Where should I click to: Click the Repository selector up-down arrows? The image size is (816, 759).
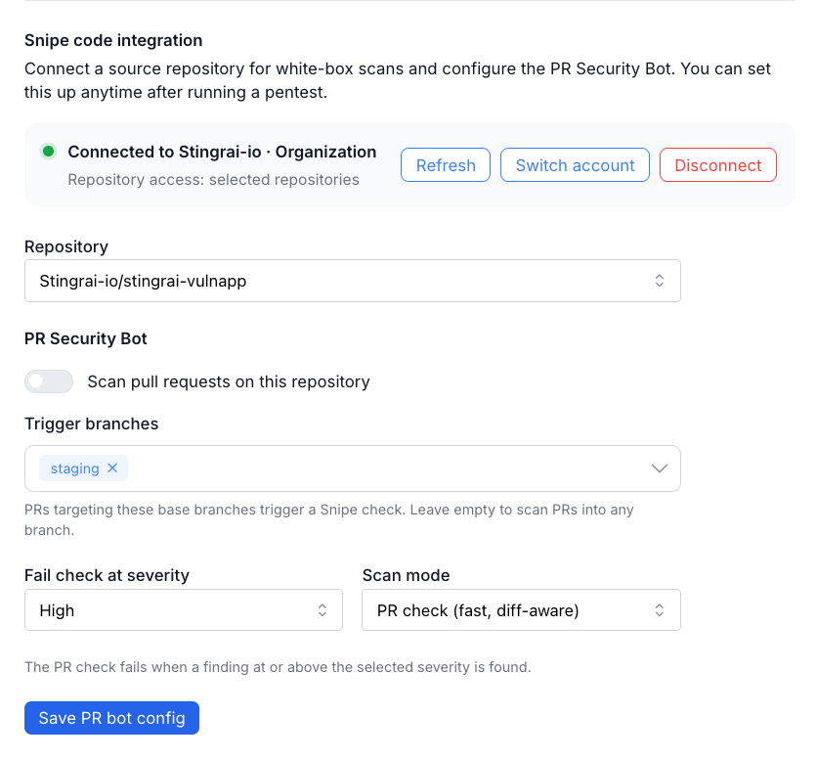pyautogui.click(x=659, y=281)
